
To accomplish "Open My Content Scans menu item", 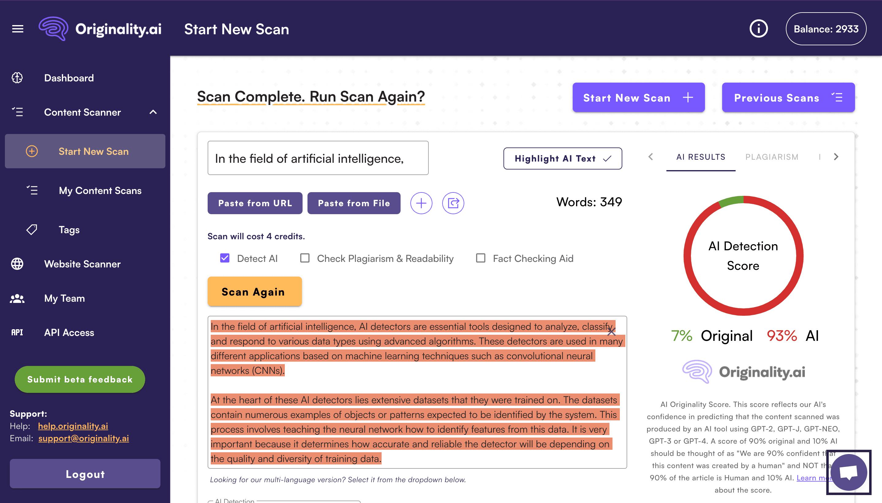I will click(x=100, y=190).
